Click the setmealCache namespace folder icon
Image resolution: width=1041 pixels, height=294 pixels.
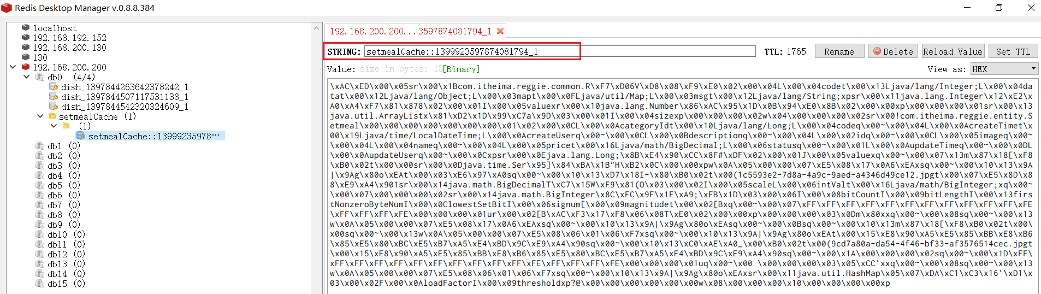(52, 116)
